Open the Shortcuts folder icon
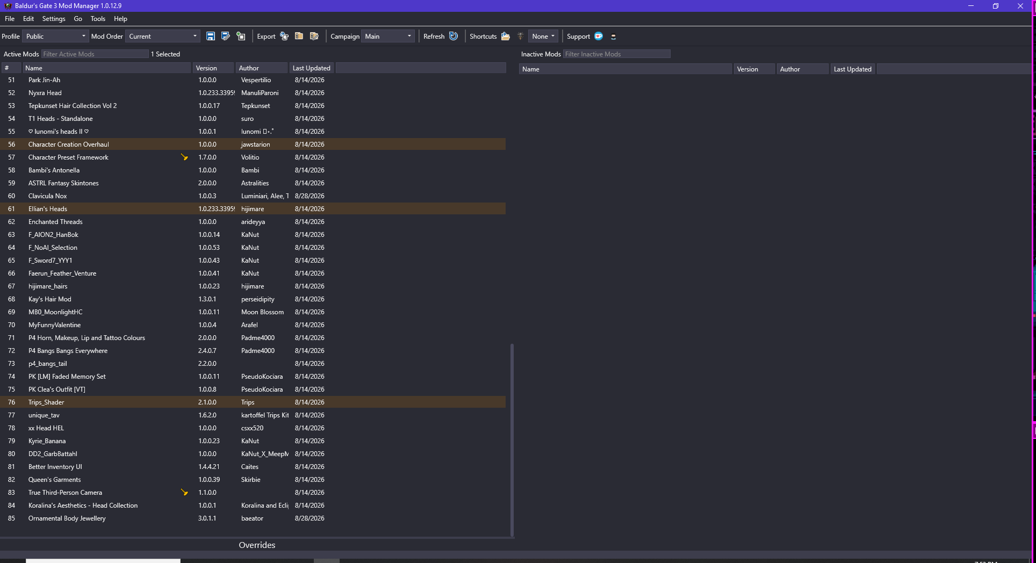The image size is (1036, 563). [505, 36]
